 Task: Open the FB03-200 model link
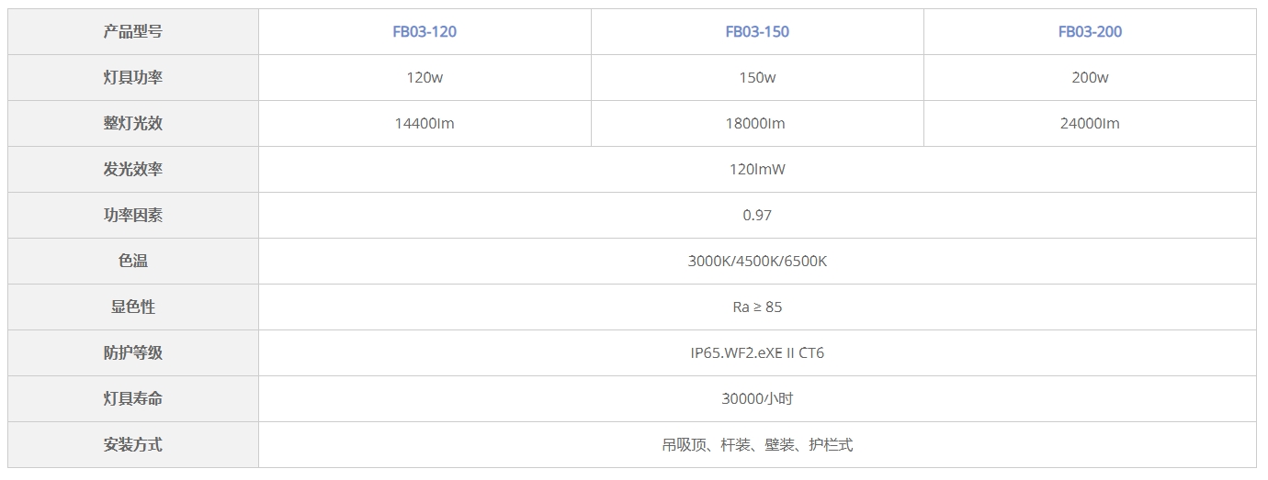1090,32
